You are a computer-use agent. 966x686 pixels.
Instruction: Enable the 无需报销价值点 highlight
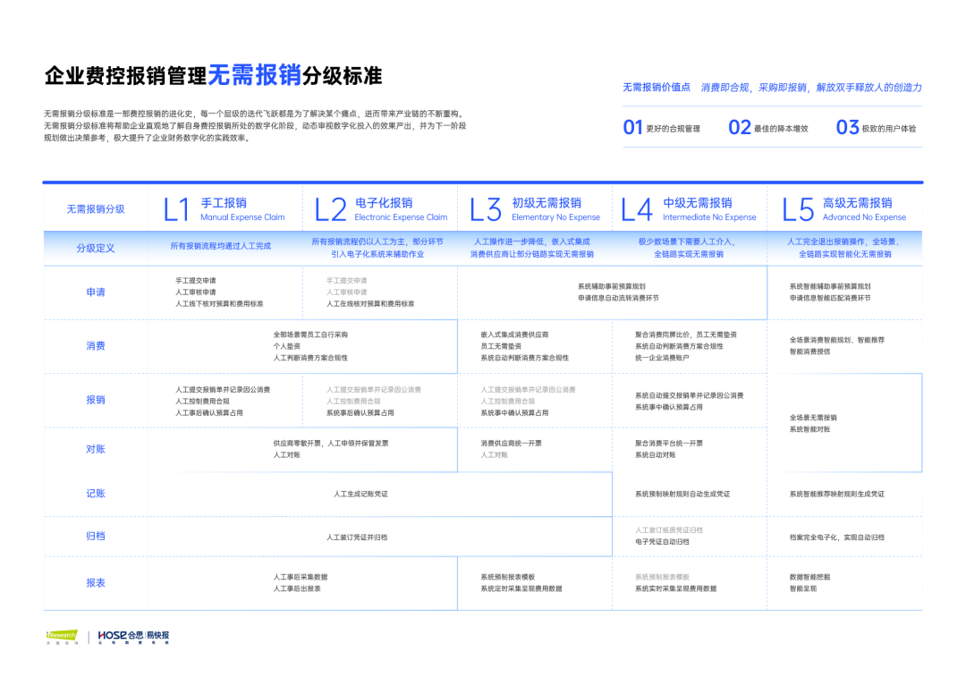(x=657, y=86)
